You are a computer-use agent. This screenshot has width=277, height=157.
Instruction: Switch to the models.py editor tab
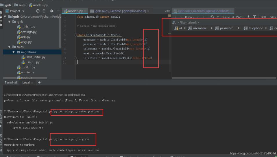click(x=75, y=11)
